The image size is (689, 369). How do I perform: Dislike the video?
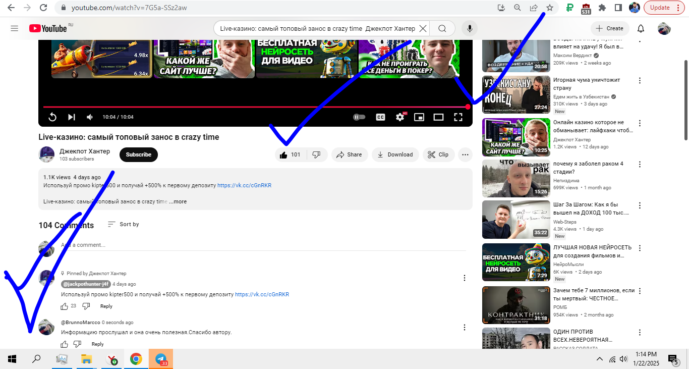317,154
